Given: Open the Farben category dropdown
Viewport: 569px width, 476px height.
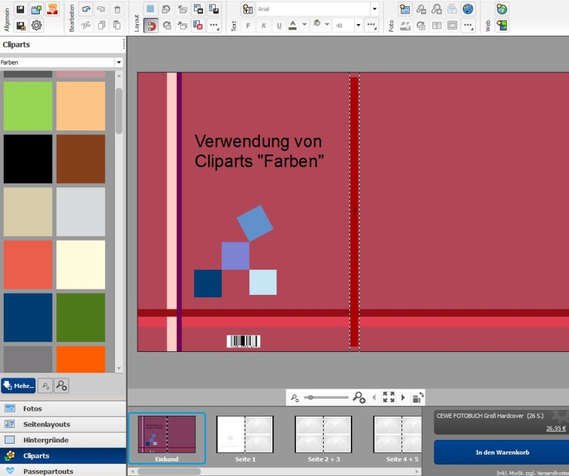Looking at the screenshot, I should (x=118, y=62).
